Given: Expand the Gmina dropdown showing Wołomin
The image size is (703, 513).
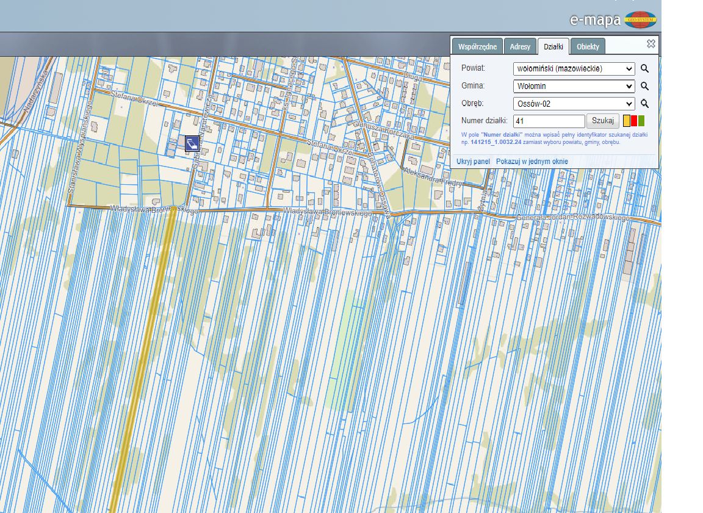Looking at the screenshot, I should pyautogui.click(x=574, y=87).
